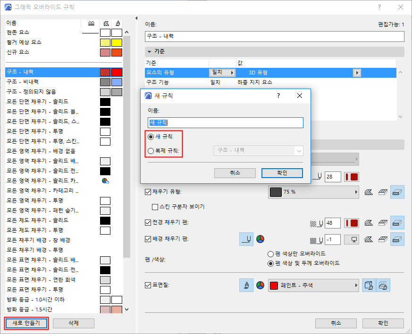Open 채우기 유형 75 % fill dropdown

(313, 192)
